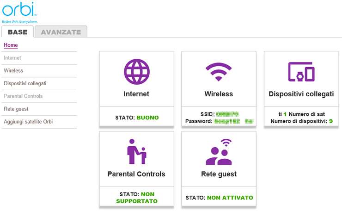342x212 pixels.
Task: Click the Internet globe icon
Action: [x=136, y=72]
